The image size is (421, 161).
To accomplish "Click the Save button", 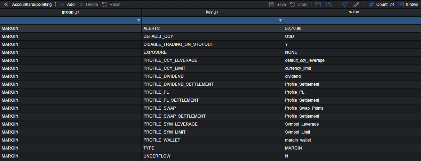I will pos(277,5).
